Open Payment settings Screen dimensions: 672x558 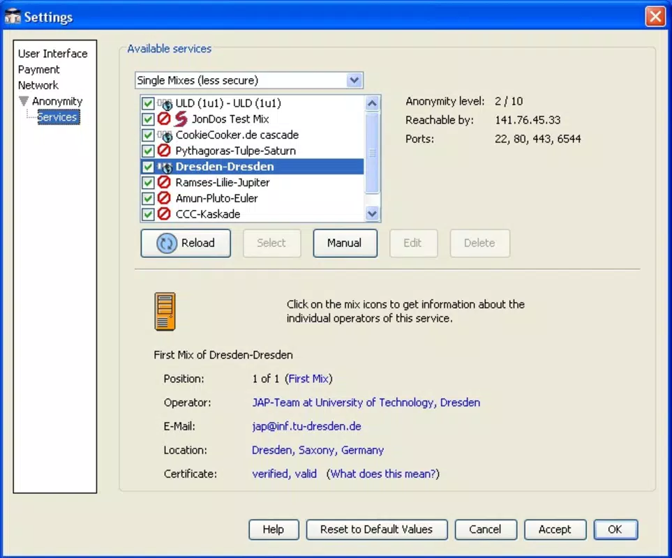point(39,69)
